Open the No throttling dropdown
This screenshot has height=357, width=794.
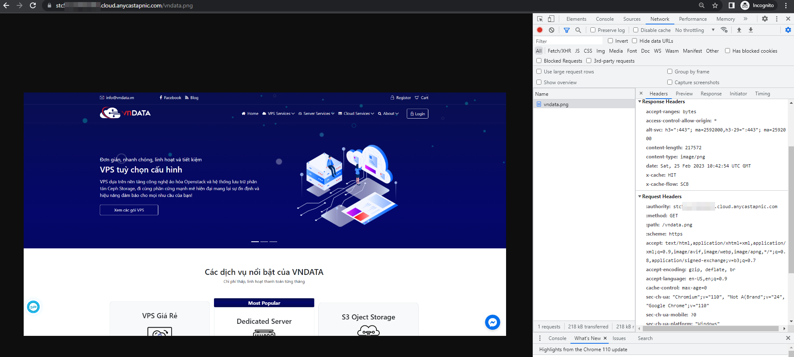695,30
